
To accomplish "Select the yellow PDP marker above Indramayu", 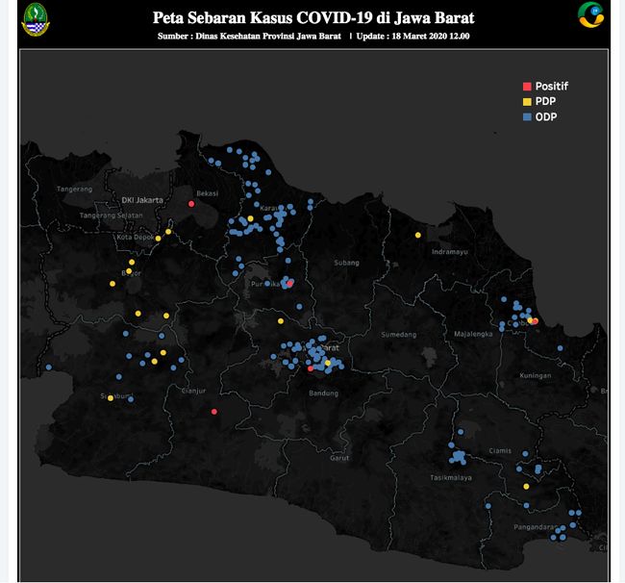I will tap(417, 235).
